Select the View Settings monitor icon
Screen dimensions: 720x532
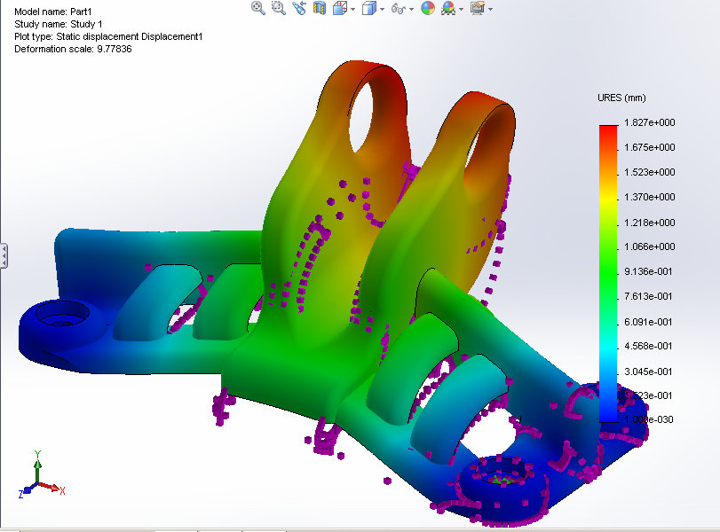[476, 8]
